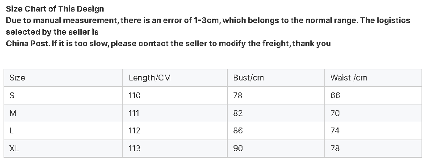Select the L size cell
The image size is (426, 160).
click(63, 131)
